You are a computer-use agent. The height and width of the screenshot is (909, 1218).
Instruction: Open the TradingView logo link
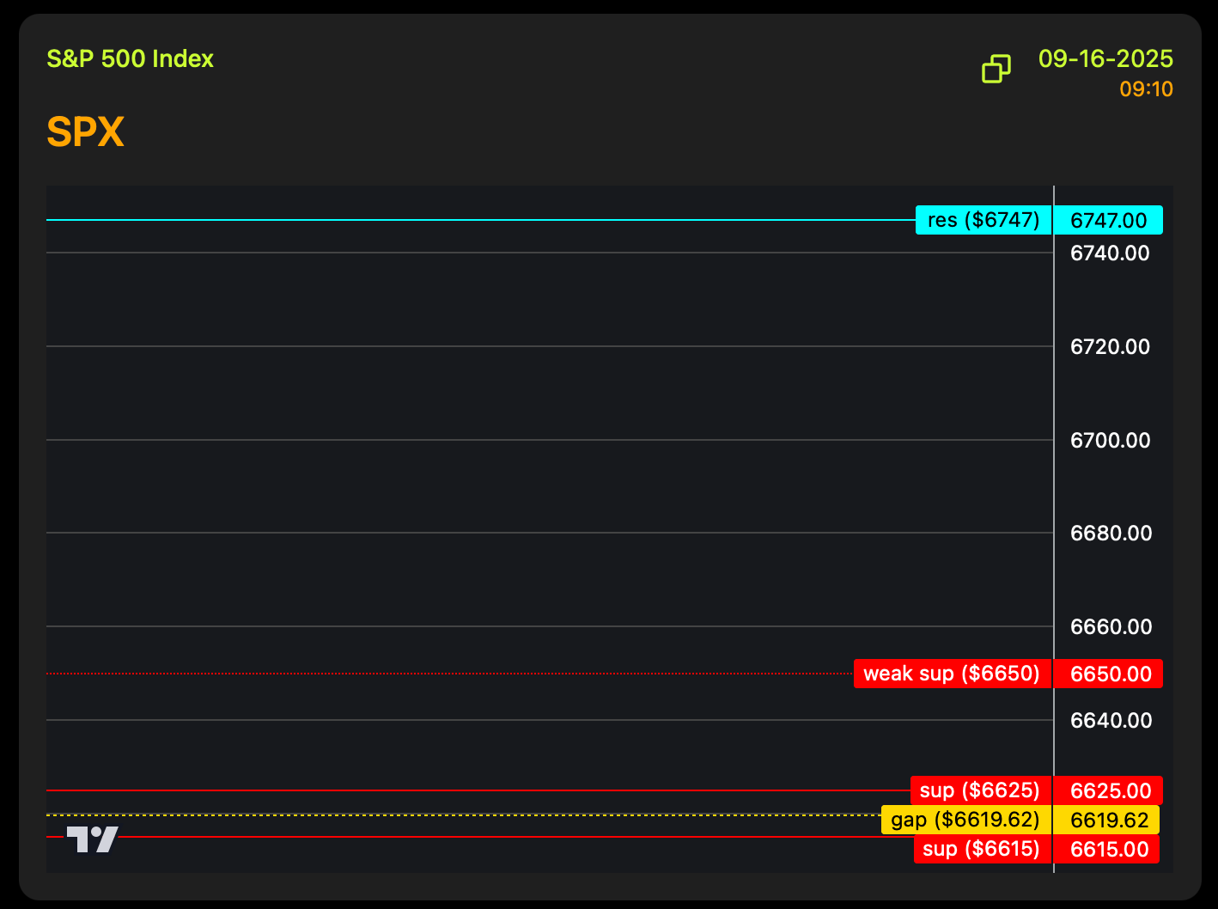tap(92, 839)
